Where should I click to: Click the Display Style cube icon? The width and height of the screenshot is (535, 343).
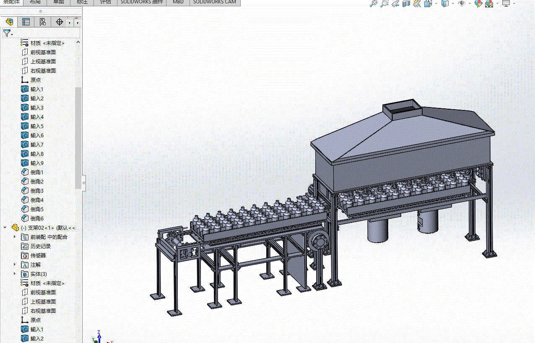pos(445,3)
